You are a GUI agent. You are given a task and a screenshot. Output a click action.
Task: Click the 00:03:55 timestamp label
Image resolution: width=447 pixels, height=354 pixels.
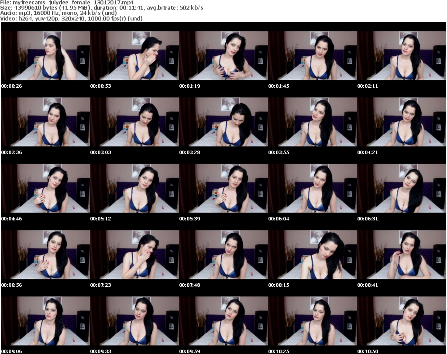tap(279, 152)
